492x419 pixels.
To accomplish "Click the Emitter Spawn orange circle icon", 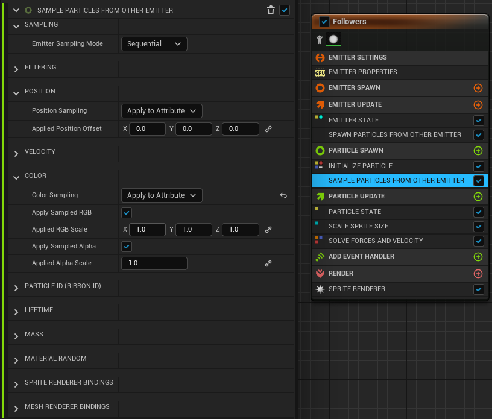I will [x=320, y=88].
